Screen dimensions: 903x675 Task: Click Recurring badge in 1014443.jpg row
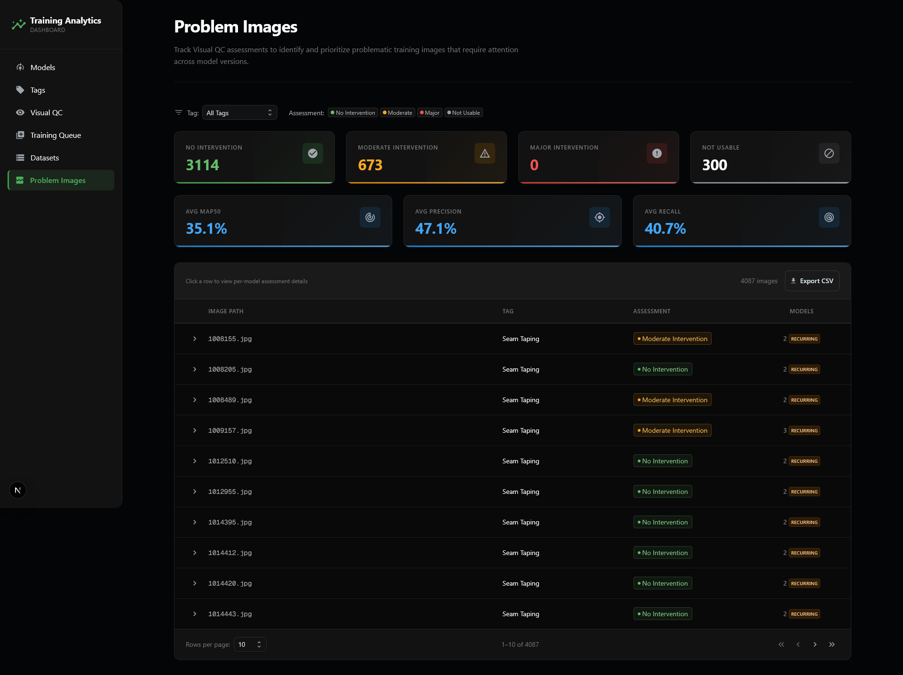click(x=804, y=614)
